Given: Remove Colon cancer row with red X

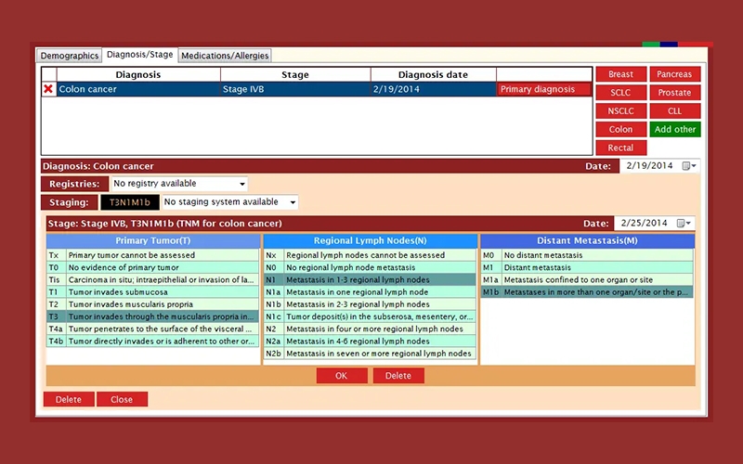Looking at the screenshot, I should pyautogui.click(x=48, y=89).
